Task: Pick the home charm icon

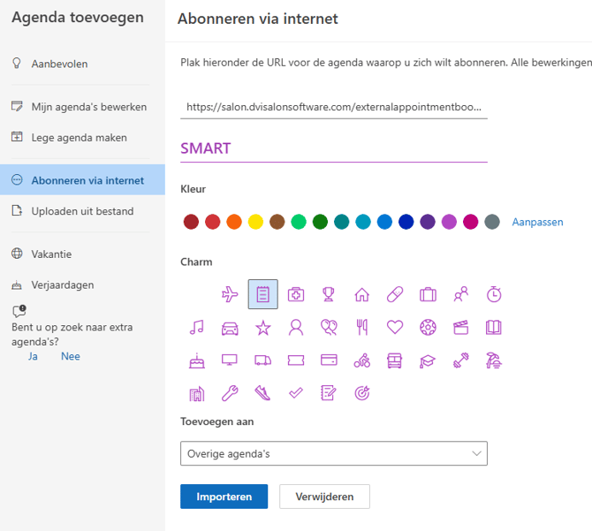Action: (x=361, y=294)
